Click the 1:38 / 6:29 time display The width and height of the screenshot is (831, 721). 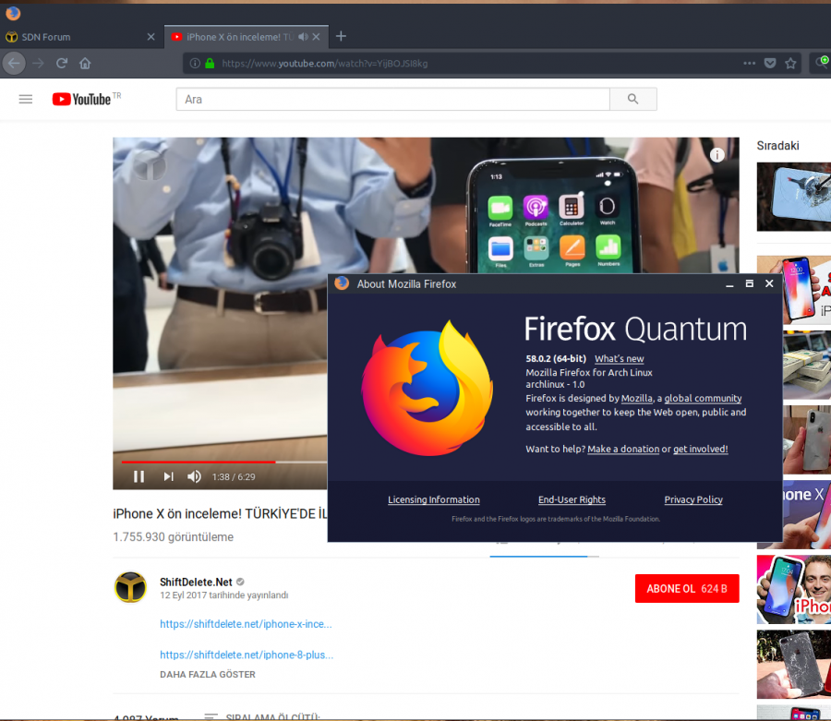[234, 476]
